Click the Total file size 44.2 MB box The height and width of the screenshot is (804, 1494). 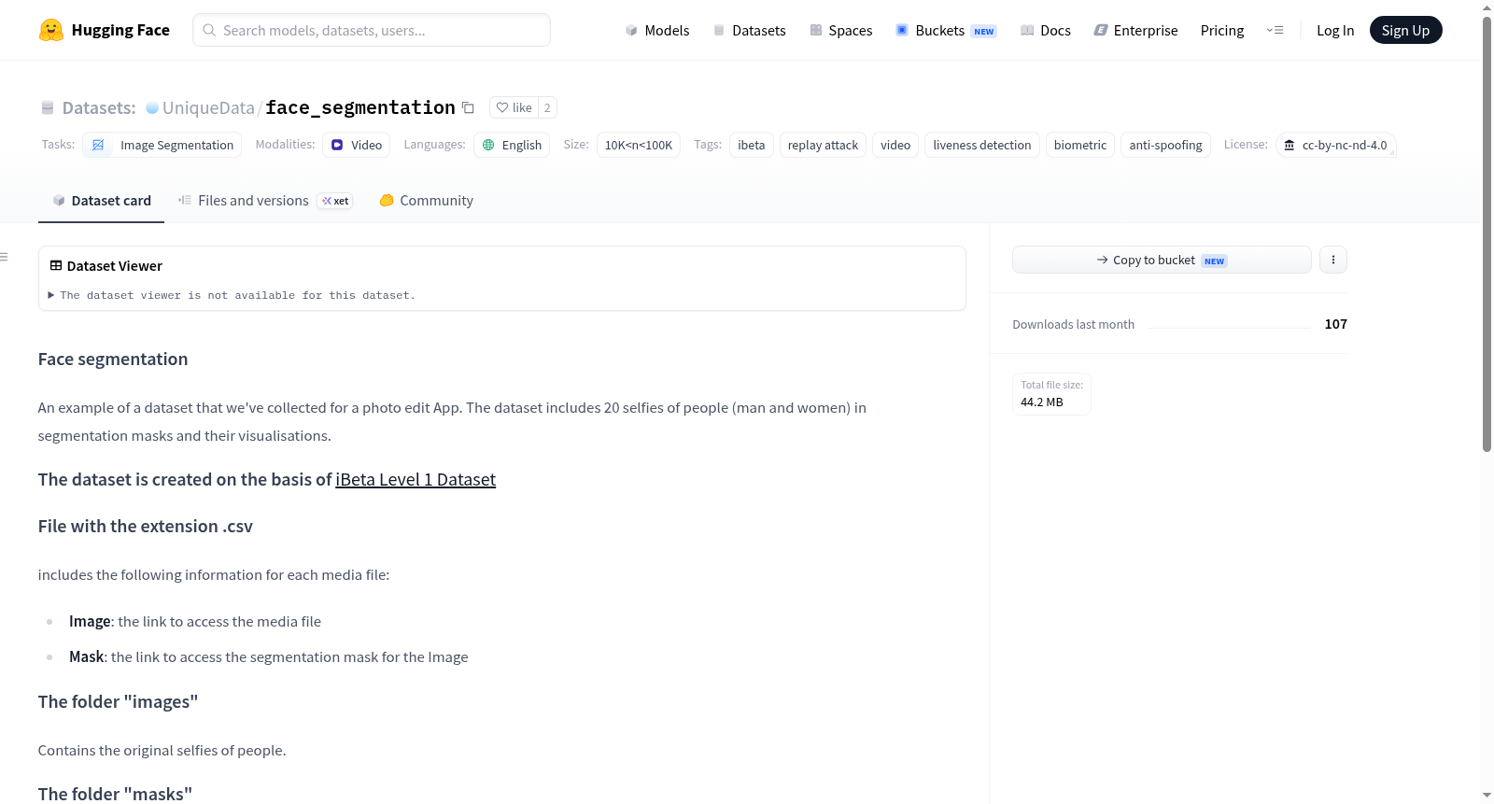pyautogui.click(x=1051, y=393)
